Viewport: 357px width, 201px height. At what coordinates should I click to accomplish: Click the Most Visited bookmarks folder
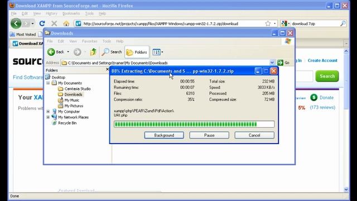(x=23, y=35)
